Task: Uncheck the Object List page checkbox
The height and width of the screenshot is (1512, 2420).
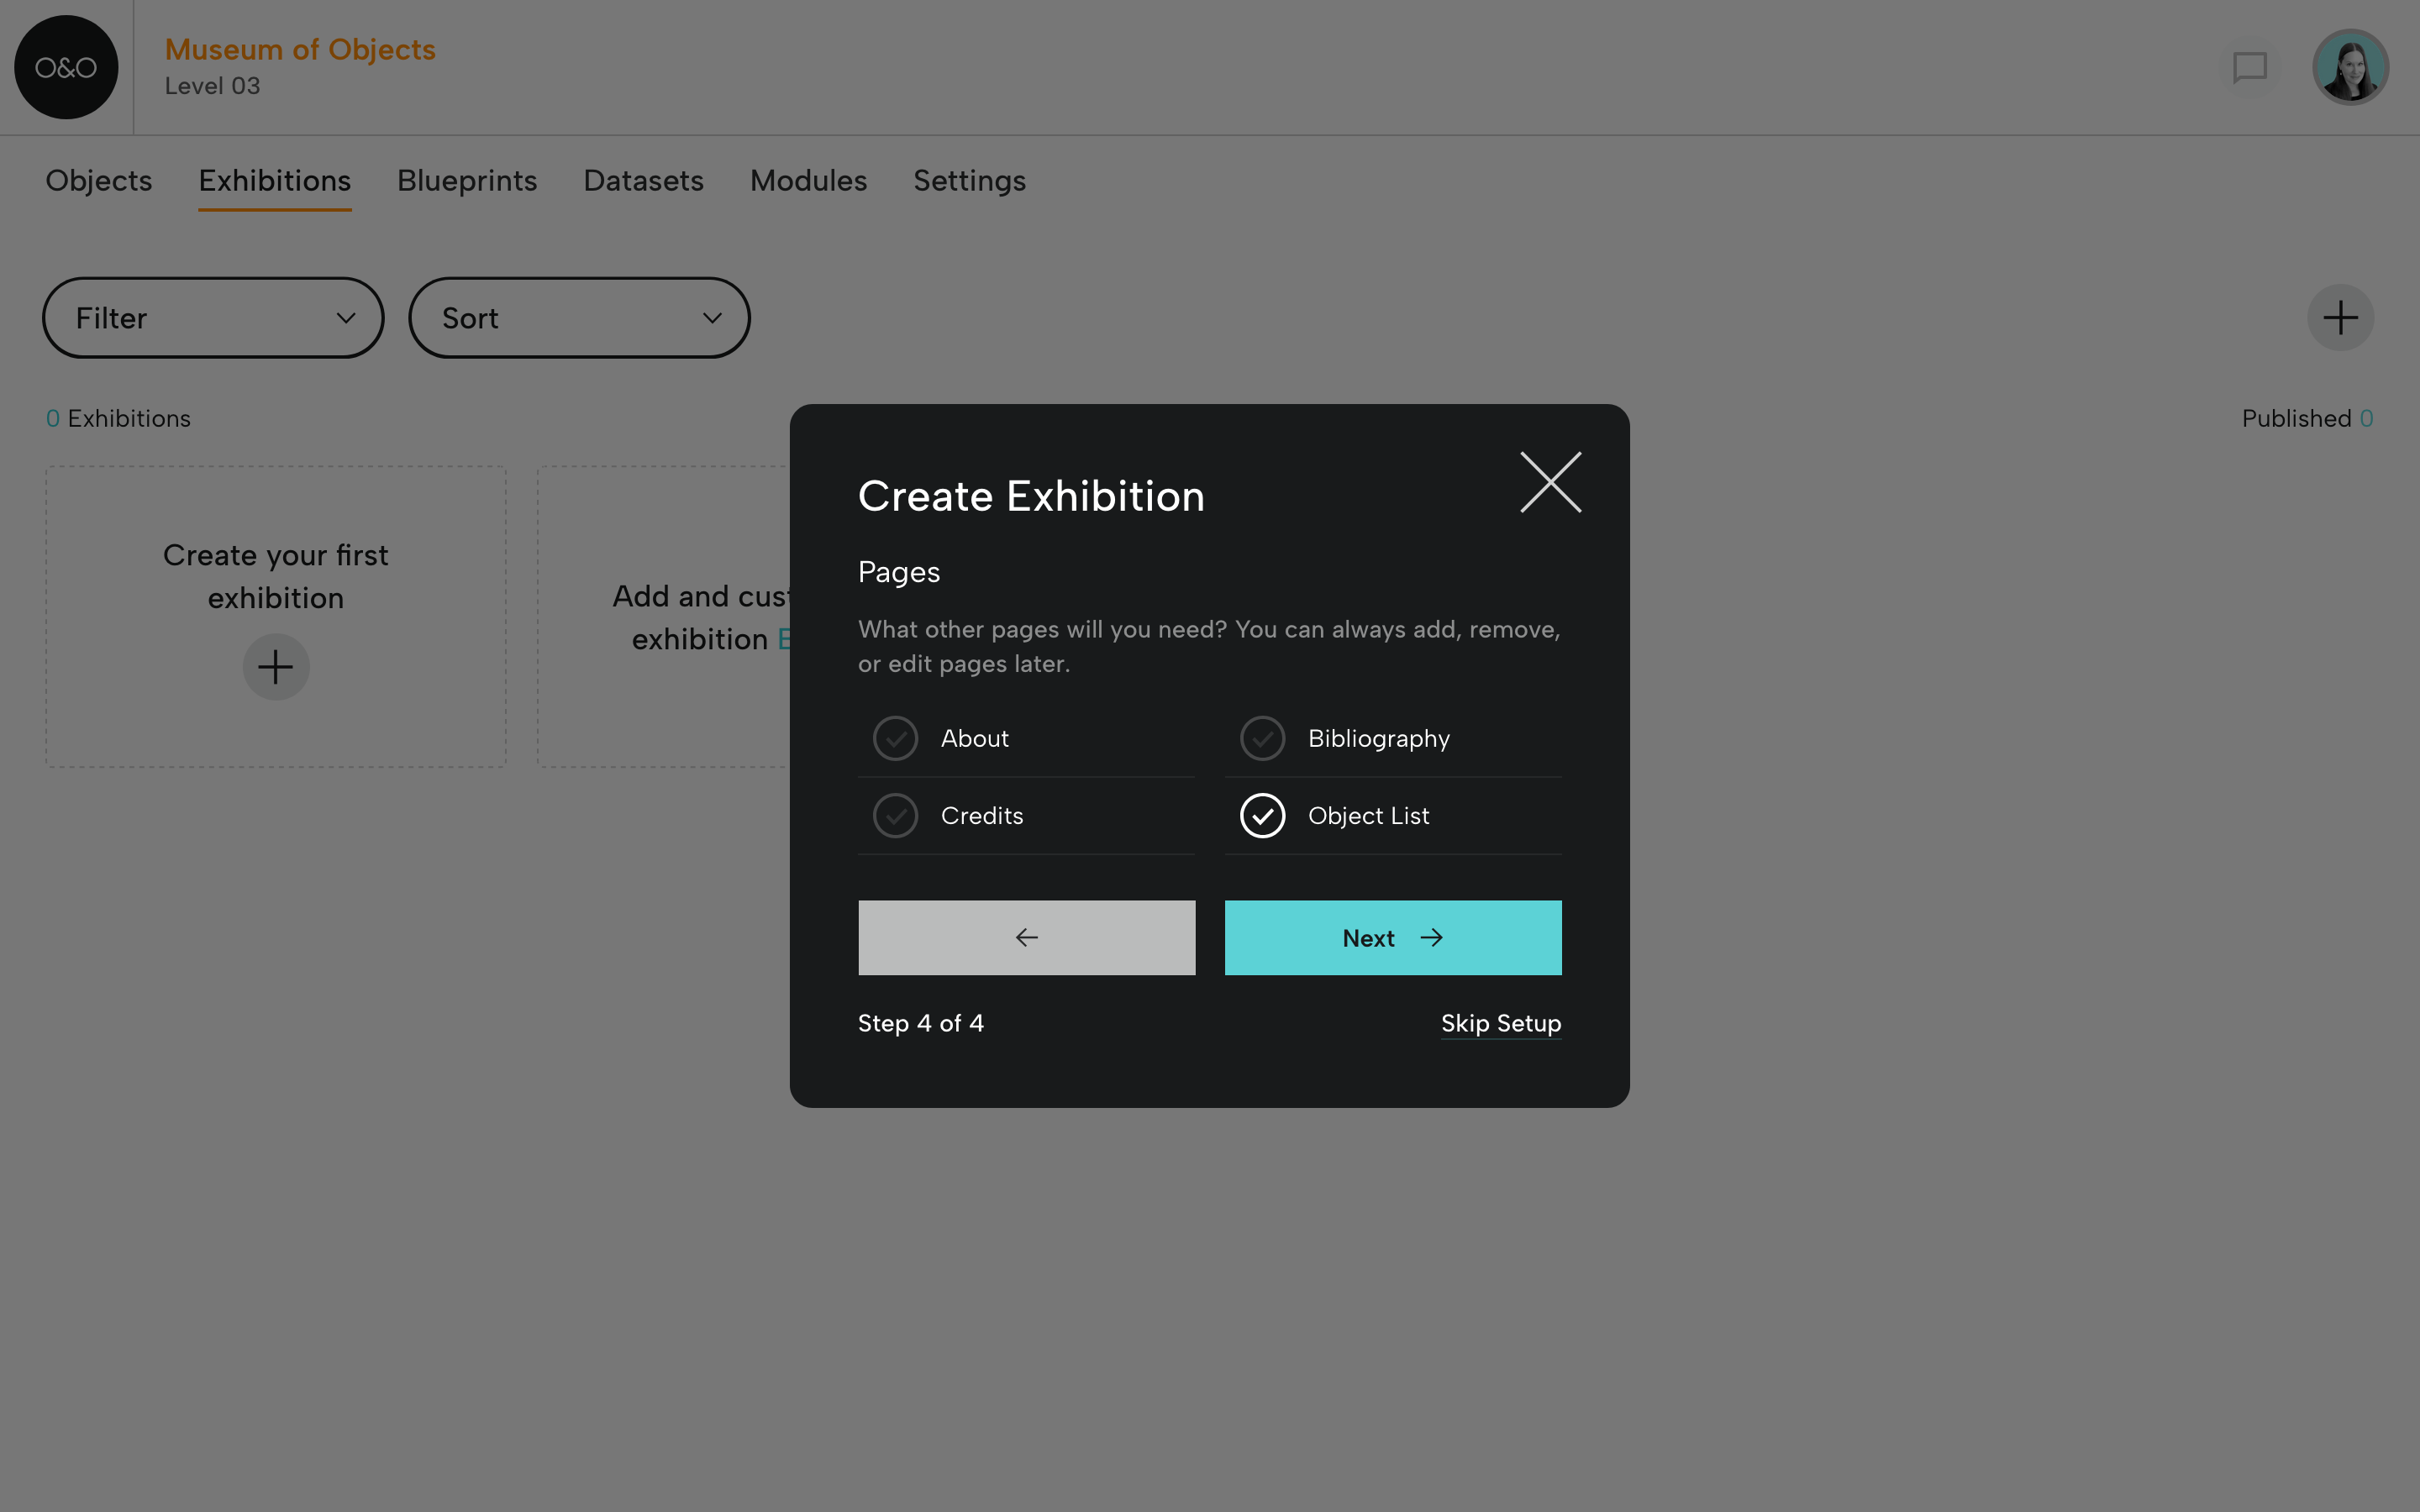Action: [1262, 816]
